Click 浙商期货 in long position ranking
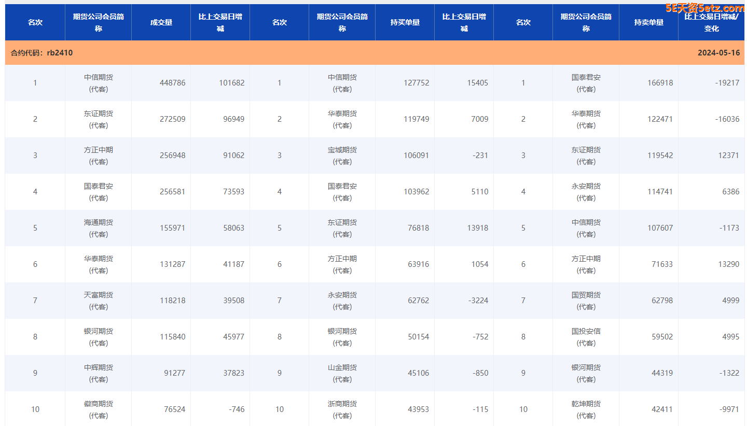747x426 pixels. click(x=342, y=404)
